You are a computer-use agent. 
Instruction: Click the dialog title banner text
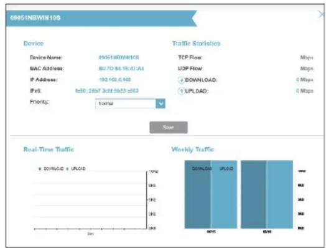click(35, 17)
